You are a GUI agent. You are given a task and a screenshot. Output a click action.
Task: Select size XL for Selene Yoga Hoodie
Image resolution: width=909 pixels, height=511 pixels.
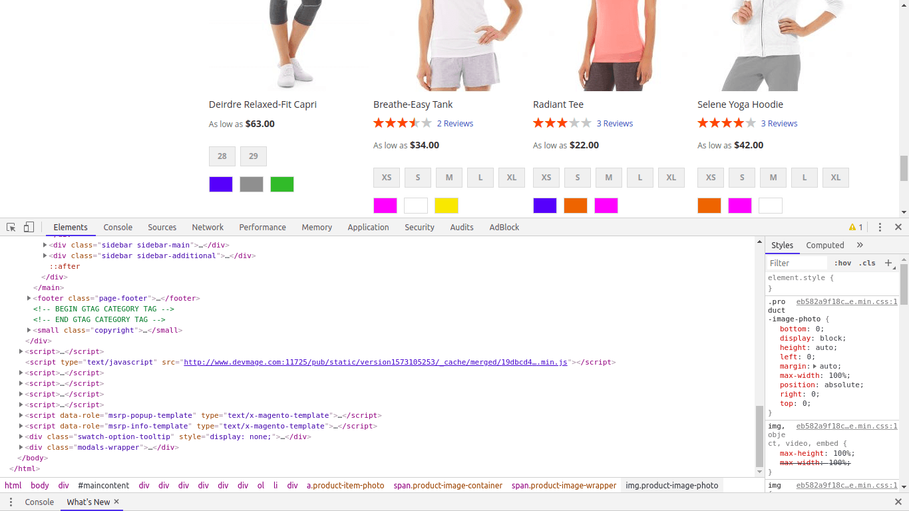[836, 178]
